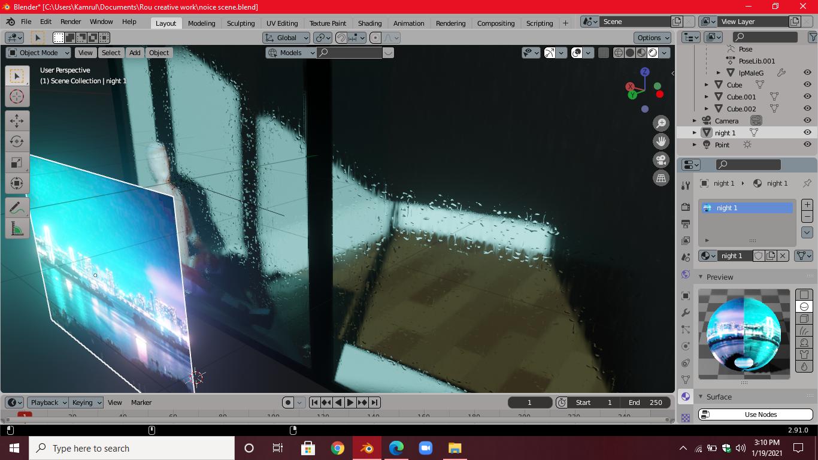Screen dimensions: 818x460
Task: Select the Scale tool
Action: (x=17, y=163)
